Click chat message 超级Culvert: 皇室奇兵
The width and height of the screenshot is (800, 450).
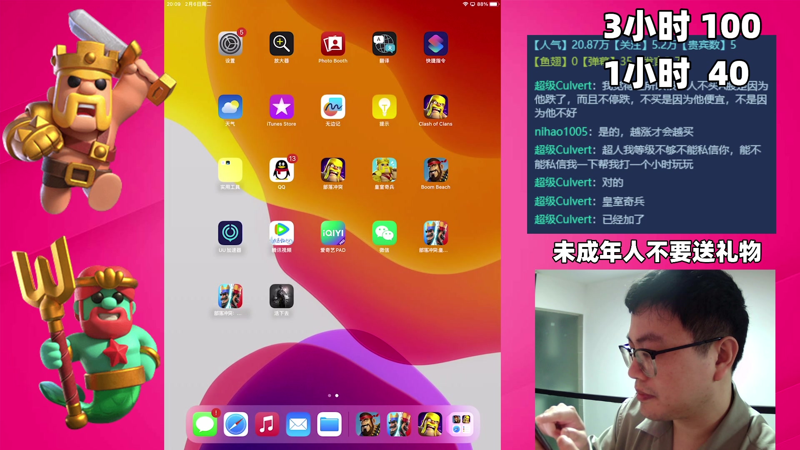[x=589, y=201]
